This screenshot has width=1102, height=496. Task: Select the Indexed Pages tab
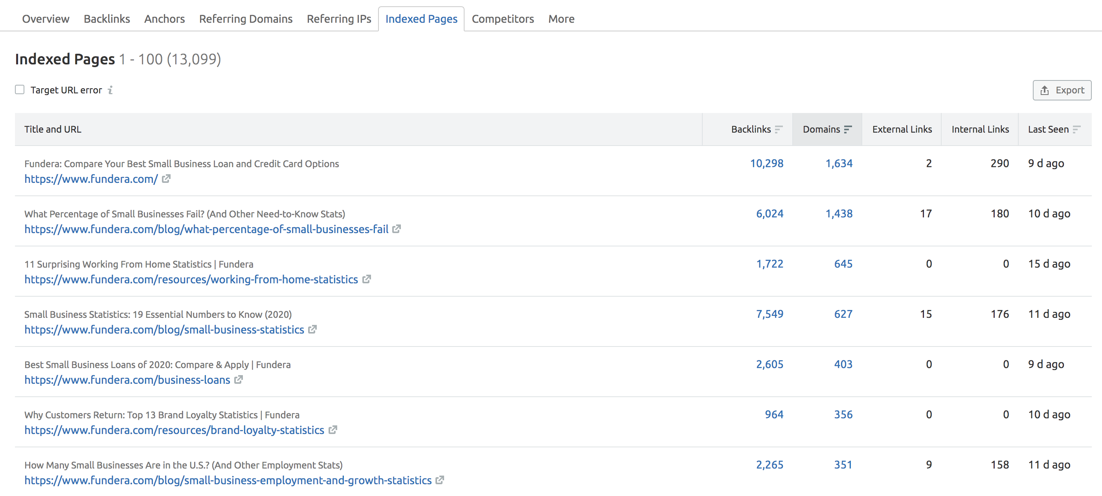pos(421,19)
